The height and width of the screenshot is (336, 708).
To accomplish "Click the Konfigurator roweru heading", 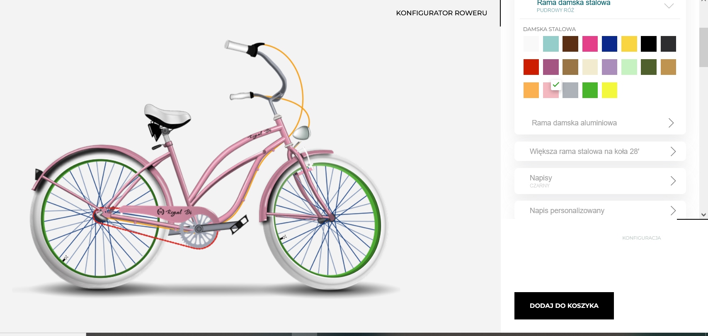I will (441, 13).
